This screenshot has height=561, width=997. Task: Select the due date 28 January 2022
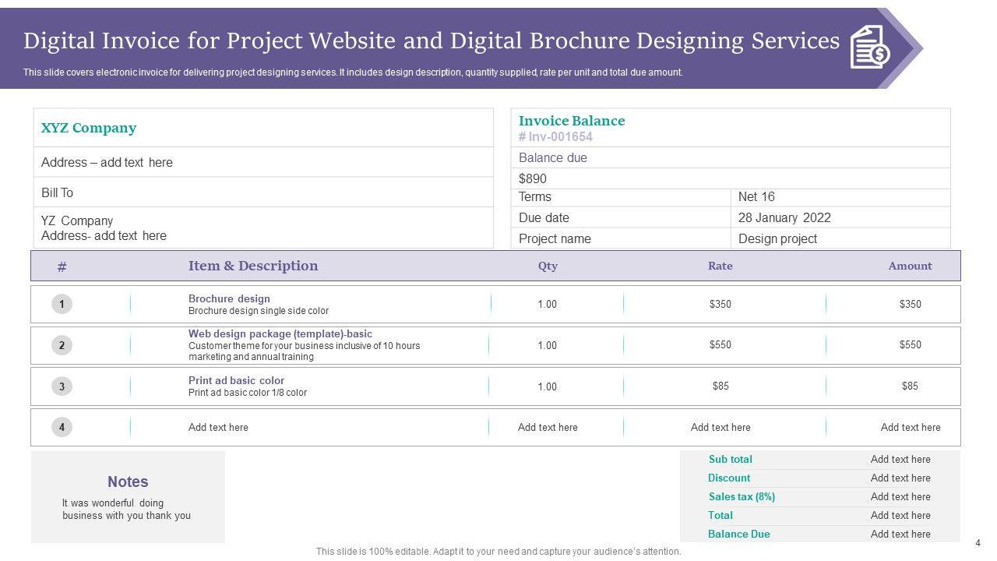[784, 217]
